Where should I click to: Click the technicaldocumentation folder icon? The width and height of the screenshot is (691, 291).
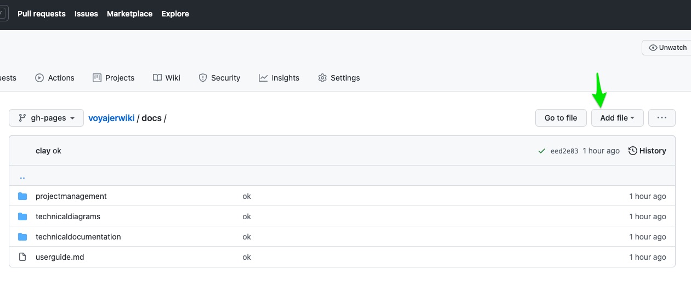22,237
